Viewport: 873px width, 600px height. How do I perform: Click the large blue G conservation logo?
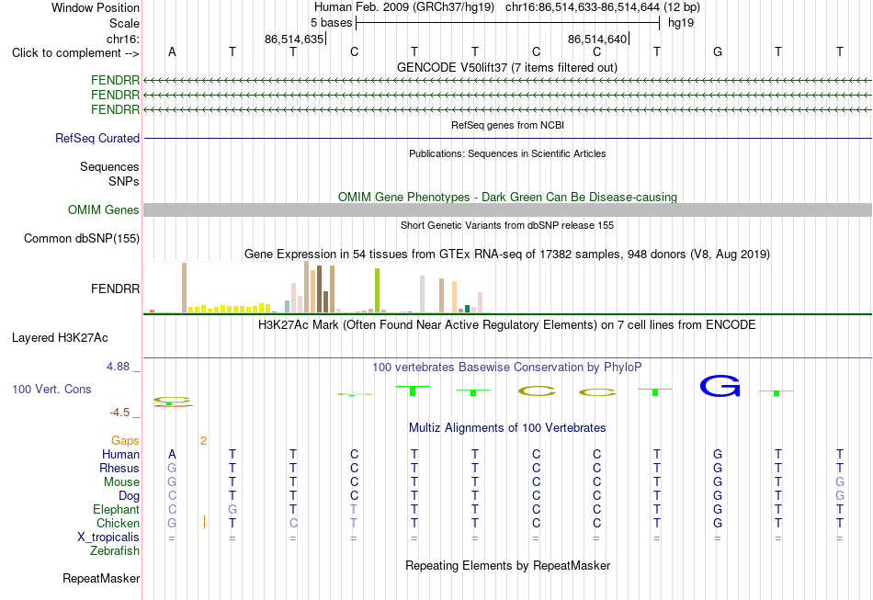[720, 386]
